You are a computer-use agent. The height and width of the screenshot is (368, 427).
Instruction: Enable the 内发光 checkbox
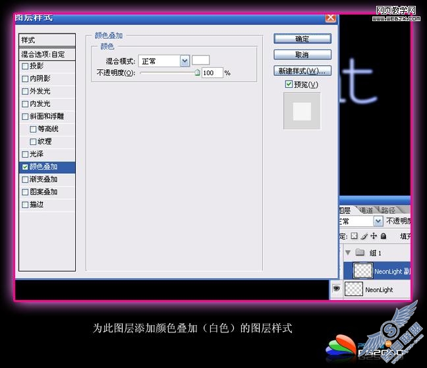25,104
